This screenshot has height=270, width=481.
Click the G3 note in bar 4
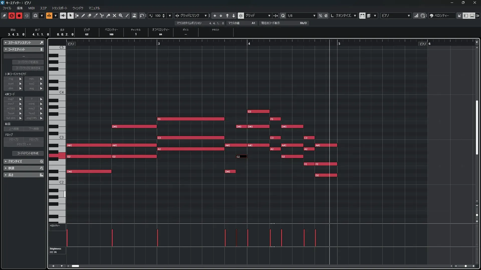(x=258, y=111)
